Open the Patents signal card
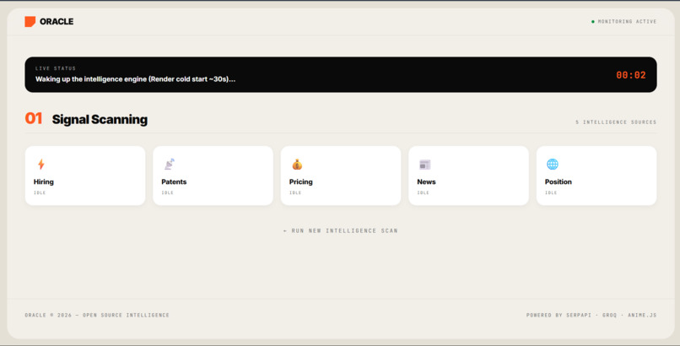Viewport: 680px width, 346px height. [213, 176]
